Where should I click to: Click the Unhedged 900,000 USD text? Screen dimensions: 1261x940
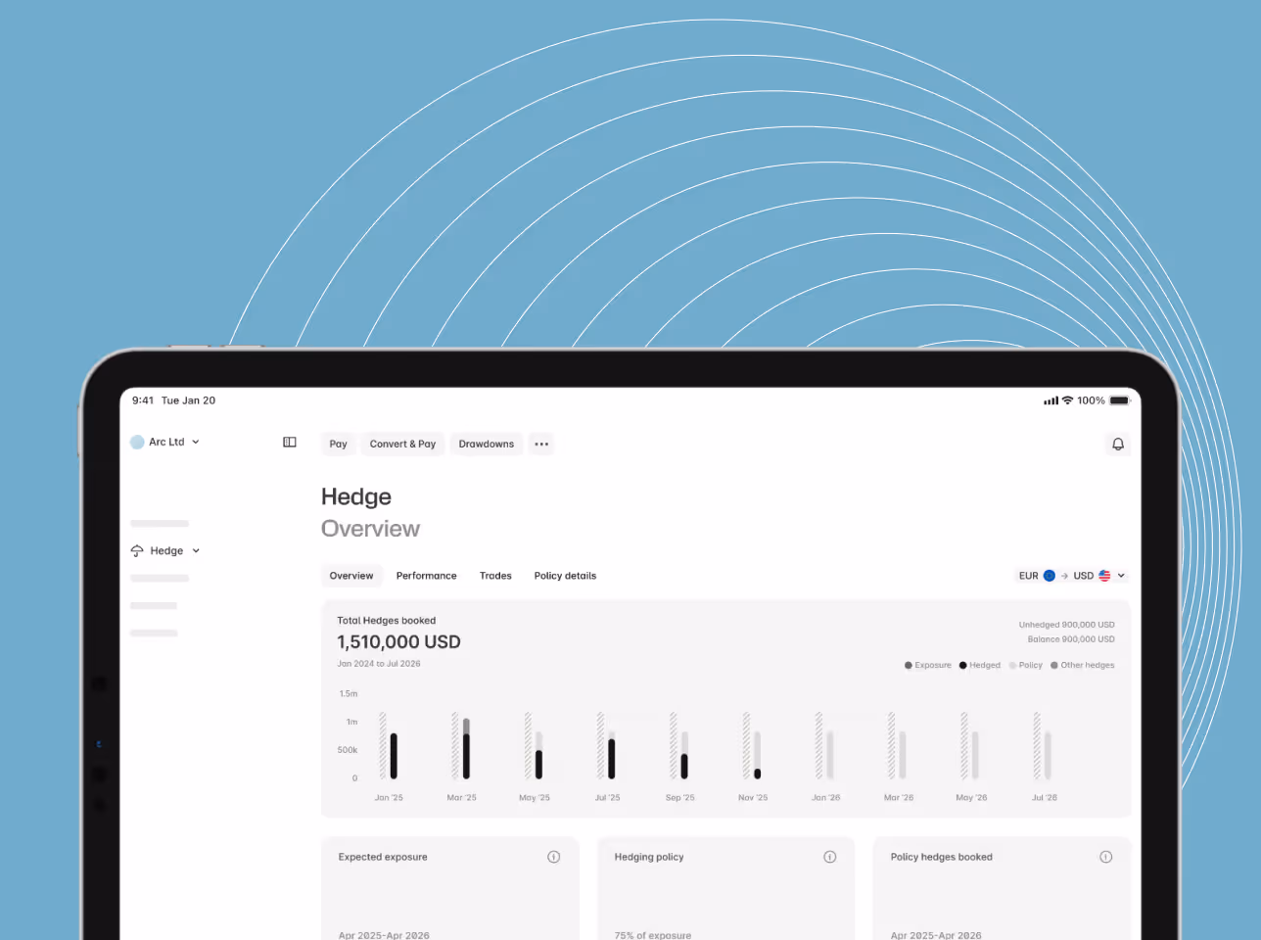point(1066,625)
